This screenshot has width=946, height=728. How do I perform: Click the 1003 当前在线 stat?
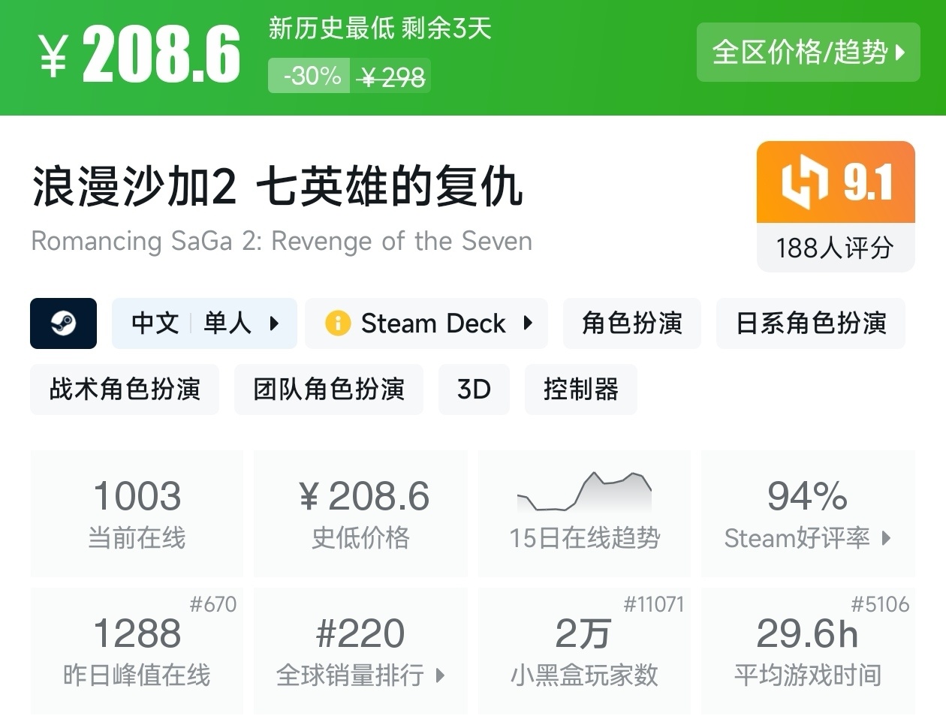click(x=137, y=513)
